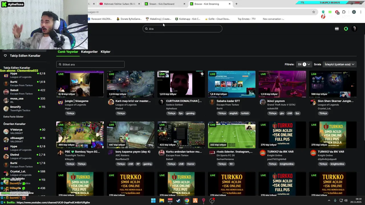
Task: Open the borç kapama yayını thumbnail
Action: tap(131, 135)
